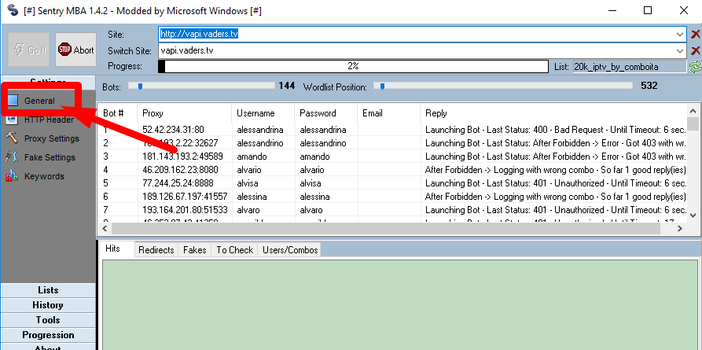This screenshot has width=702, height=350.
Task: Click the green refresh icon next to List
Action: pyautogui.click(x=695, y=67)
